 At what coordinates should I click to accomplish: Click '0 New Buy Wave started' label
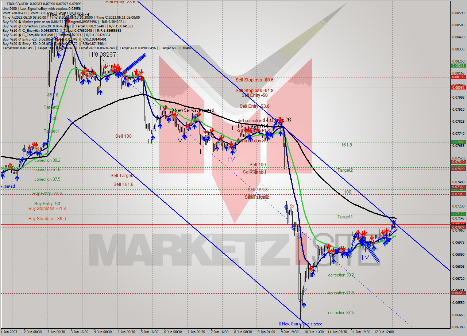coord(301,324)
